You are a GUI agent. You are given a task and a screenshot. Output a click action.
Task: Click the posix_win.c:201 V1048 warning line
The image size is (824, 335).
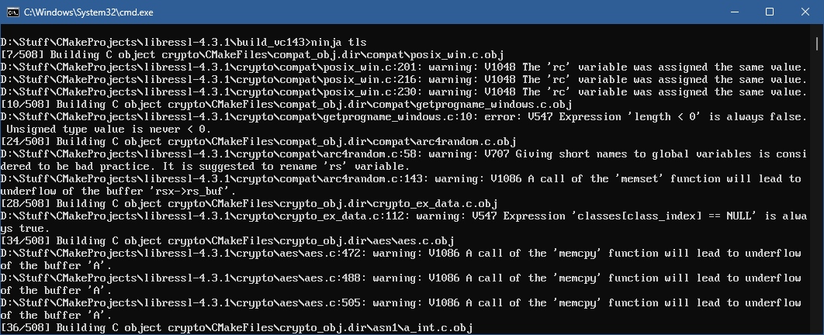[403, 67]
